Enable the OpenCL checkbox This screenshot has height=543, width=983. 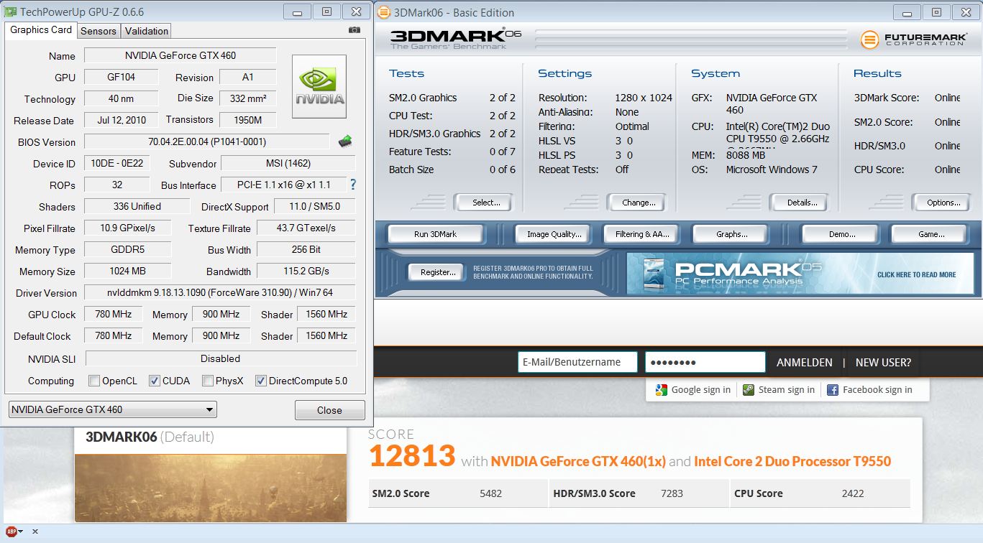(x=93, y=381)
